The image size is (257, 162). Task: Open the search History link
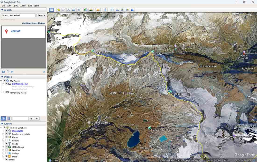pyautogui.click(x=42, y=23)
